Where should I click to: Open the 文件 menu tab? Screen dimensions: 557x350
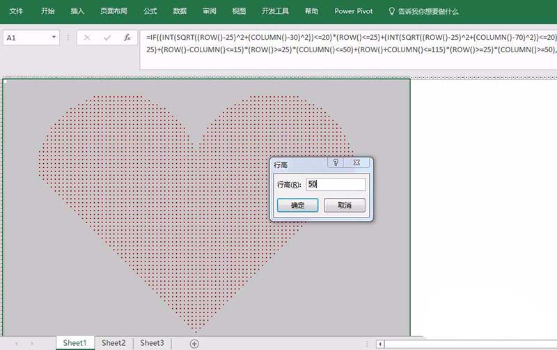tap(16, 11)
